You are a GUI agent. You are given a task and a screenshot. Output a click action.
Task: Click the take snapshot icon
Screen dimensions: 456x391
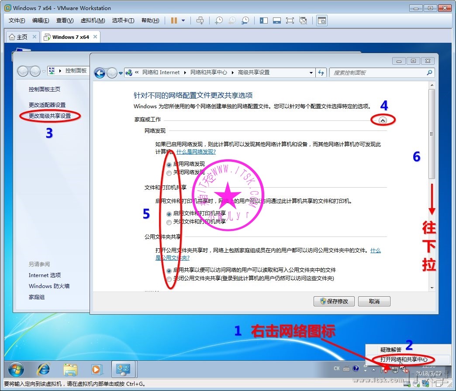click(219, 21)
